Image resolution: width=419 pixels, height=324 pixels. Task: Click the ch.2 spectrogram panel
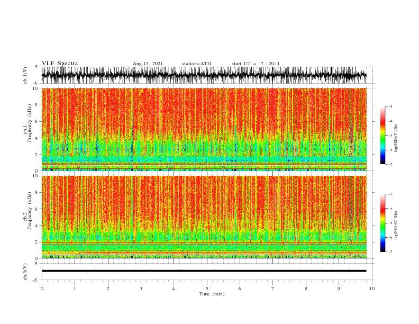point(204,217)
